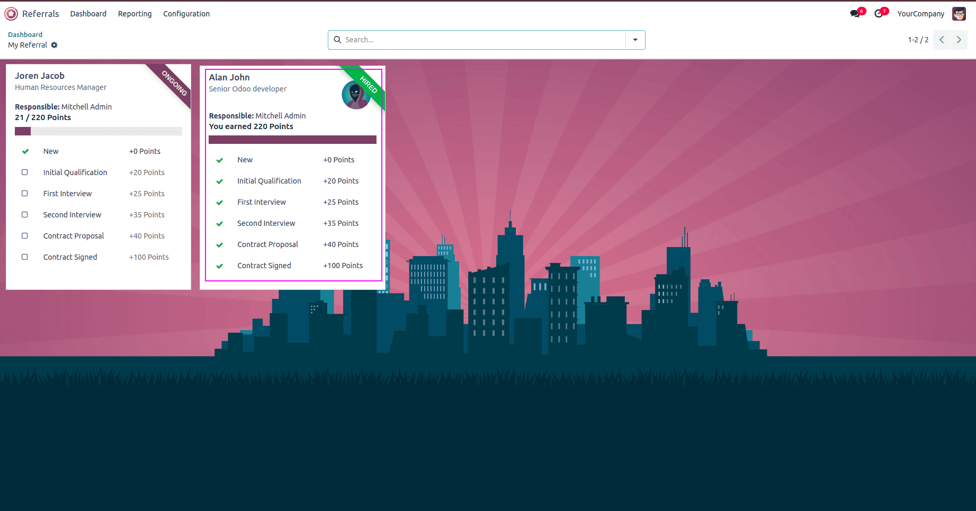This screenshot has height=511, width=976.
Task: Click 'Human Resources Manager' job title
Action: pyautogui.click(x=60, y=87)
